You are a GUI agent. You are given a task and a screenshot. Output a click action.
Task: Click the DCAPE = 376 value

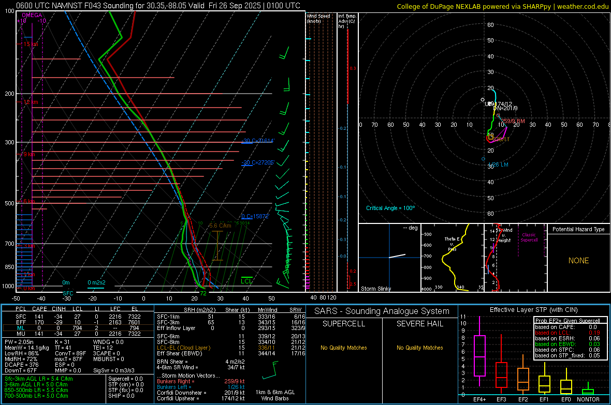coord(21,365)
